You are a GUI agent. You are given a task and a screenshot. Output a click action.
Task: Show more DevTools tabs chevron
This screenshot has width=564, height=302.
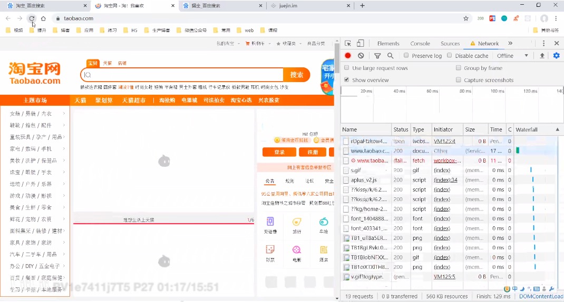510,44
